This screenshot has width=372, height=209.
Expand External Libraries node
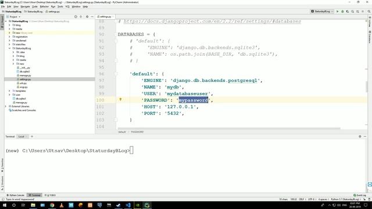tap(6, 106)
